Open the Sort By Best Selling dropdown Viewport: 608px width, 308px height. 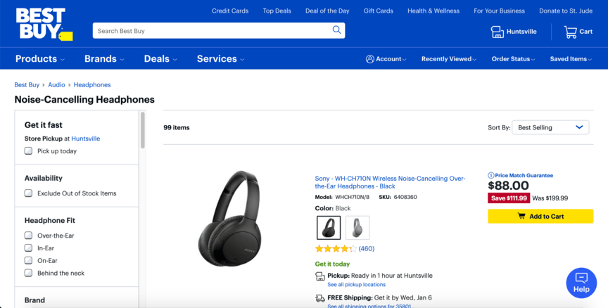(x=550, y=127)
